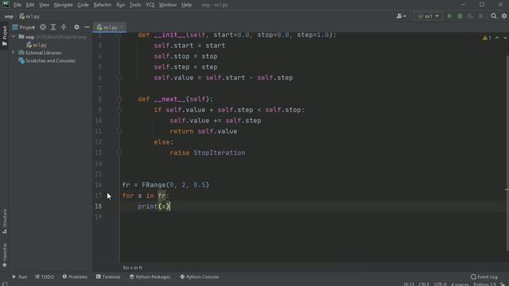The width and height of the screenshot is (509, 286).
Task: Open the Window menu
Action: [168, 5]
